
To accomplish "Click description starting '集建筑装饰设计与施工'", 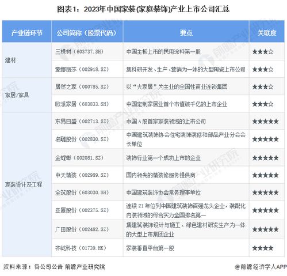I will pos(186,229).
